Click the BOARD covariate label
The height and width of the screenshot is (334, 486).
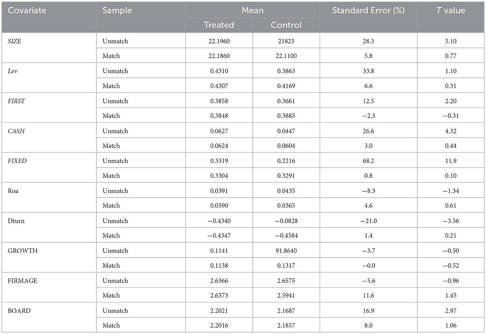[19, 311]
